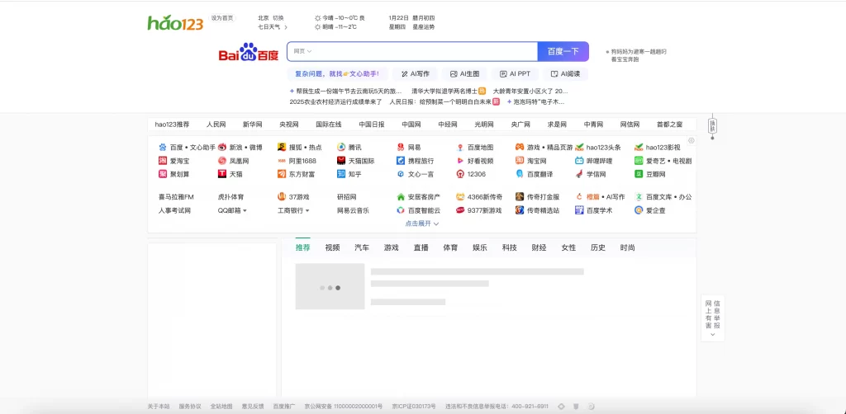The image size is (846, 414).
Task: Expand the site list with 点击展开
Action: click(422, 223)
